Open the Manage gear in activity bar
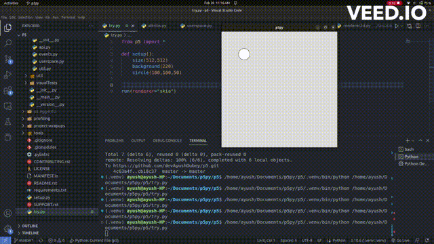This screenshot has width=434, height=244. [x=7, y=229]
